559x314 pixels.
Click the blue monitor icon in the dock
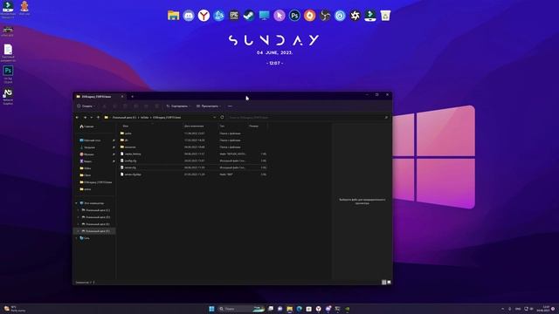[264, 16]
